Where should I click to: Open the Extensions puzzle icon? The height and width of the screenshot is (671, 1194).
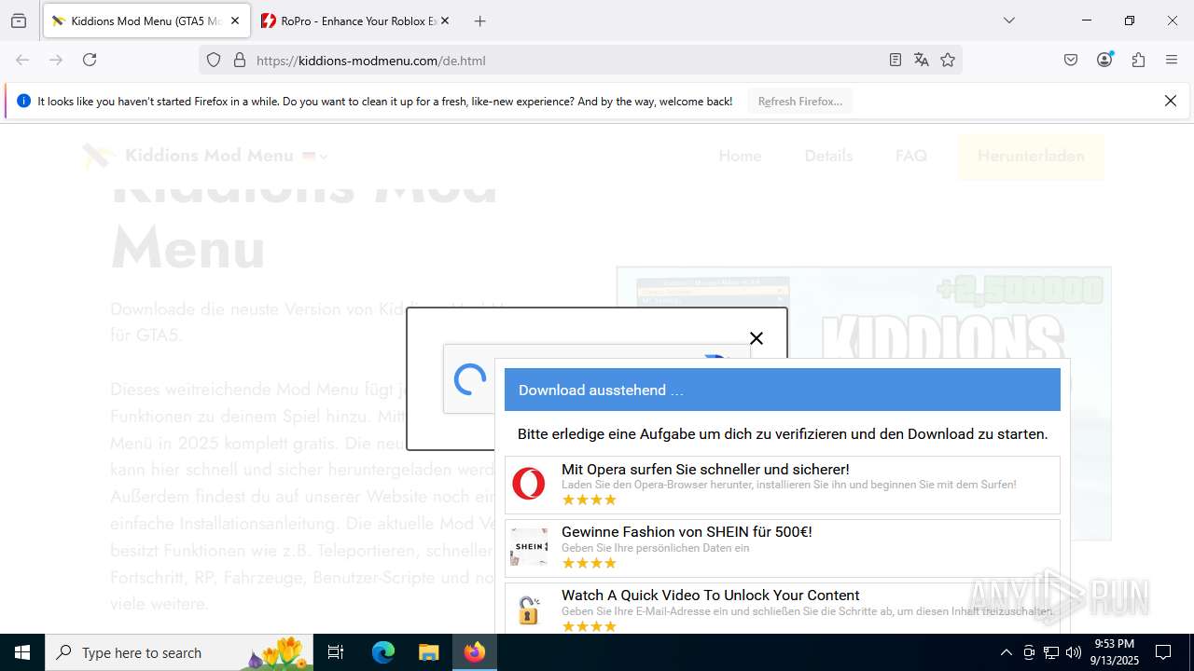(1138, 60)
